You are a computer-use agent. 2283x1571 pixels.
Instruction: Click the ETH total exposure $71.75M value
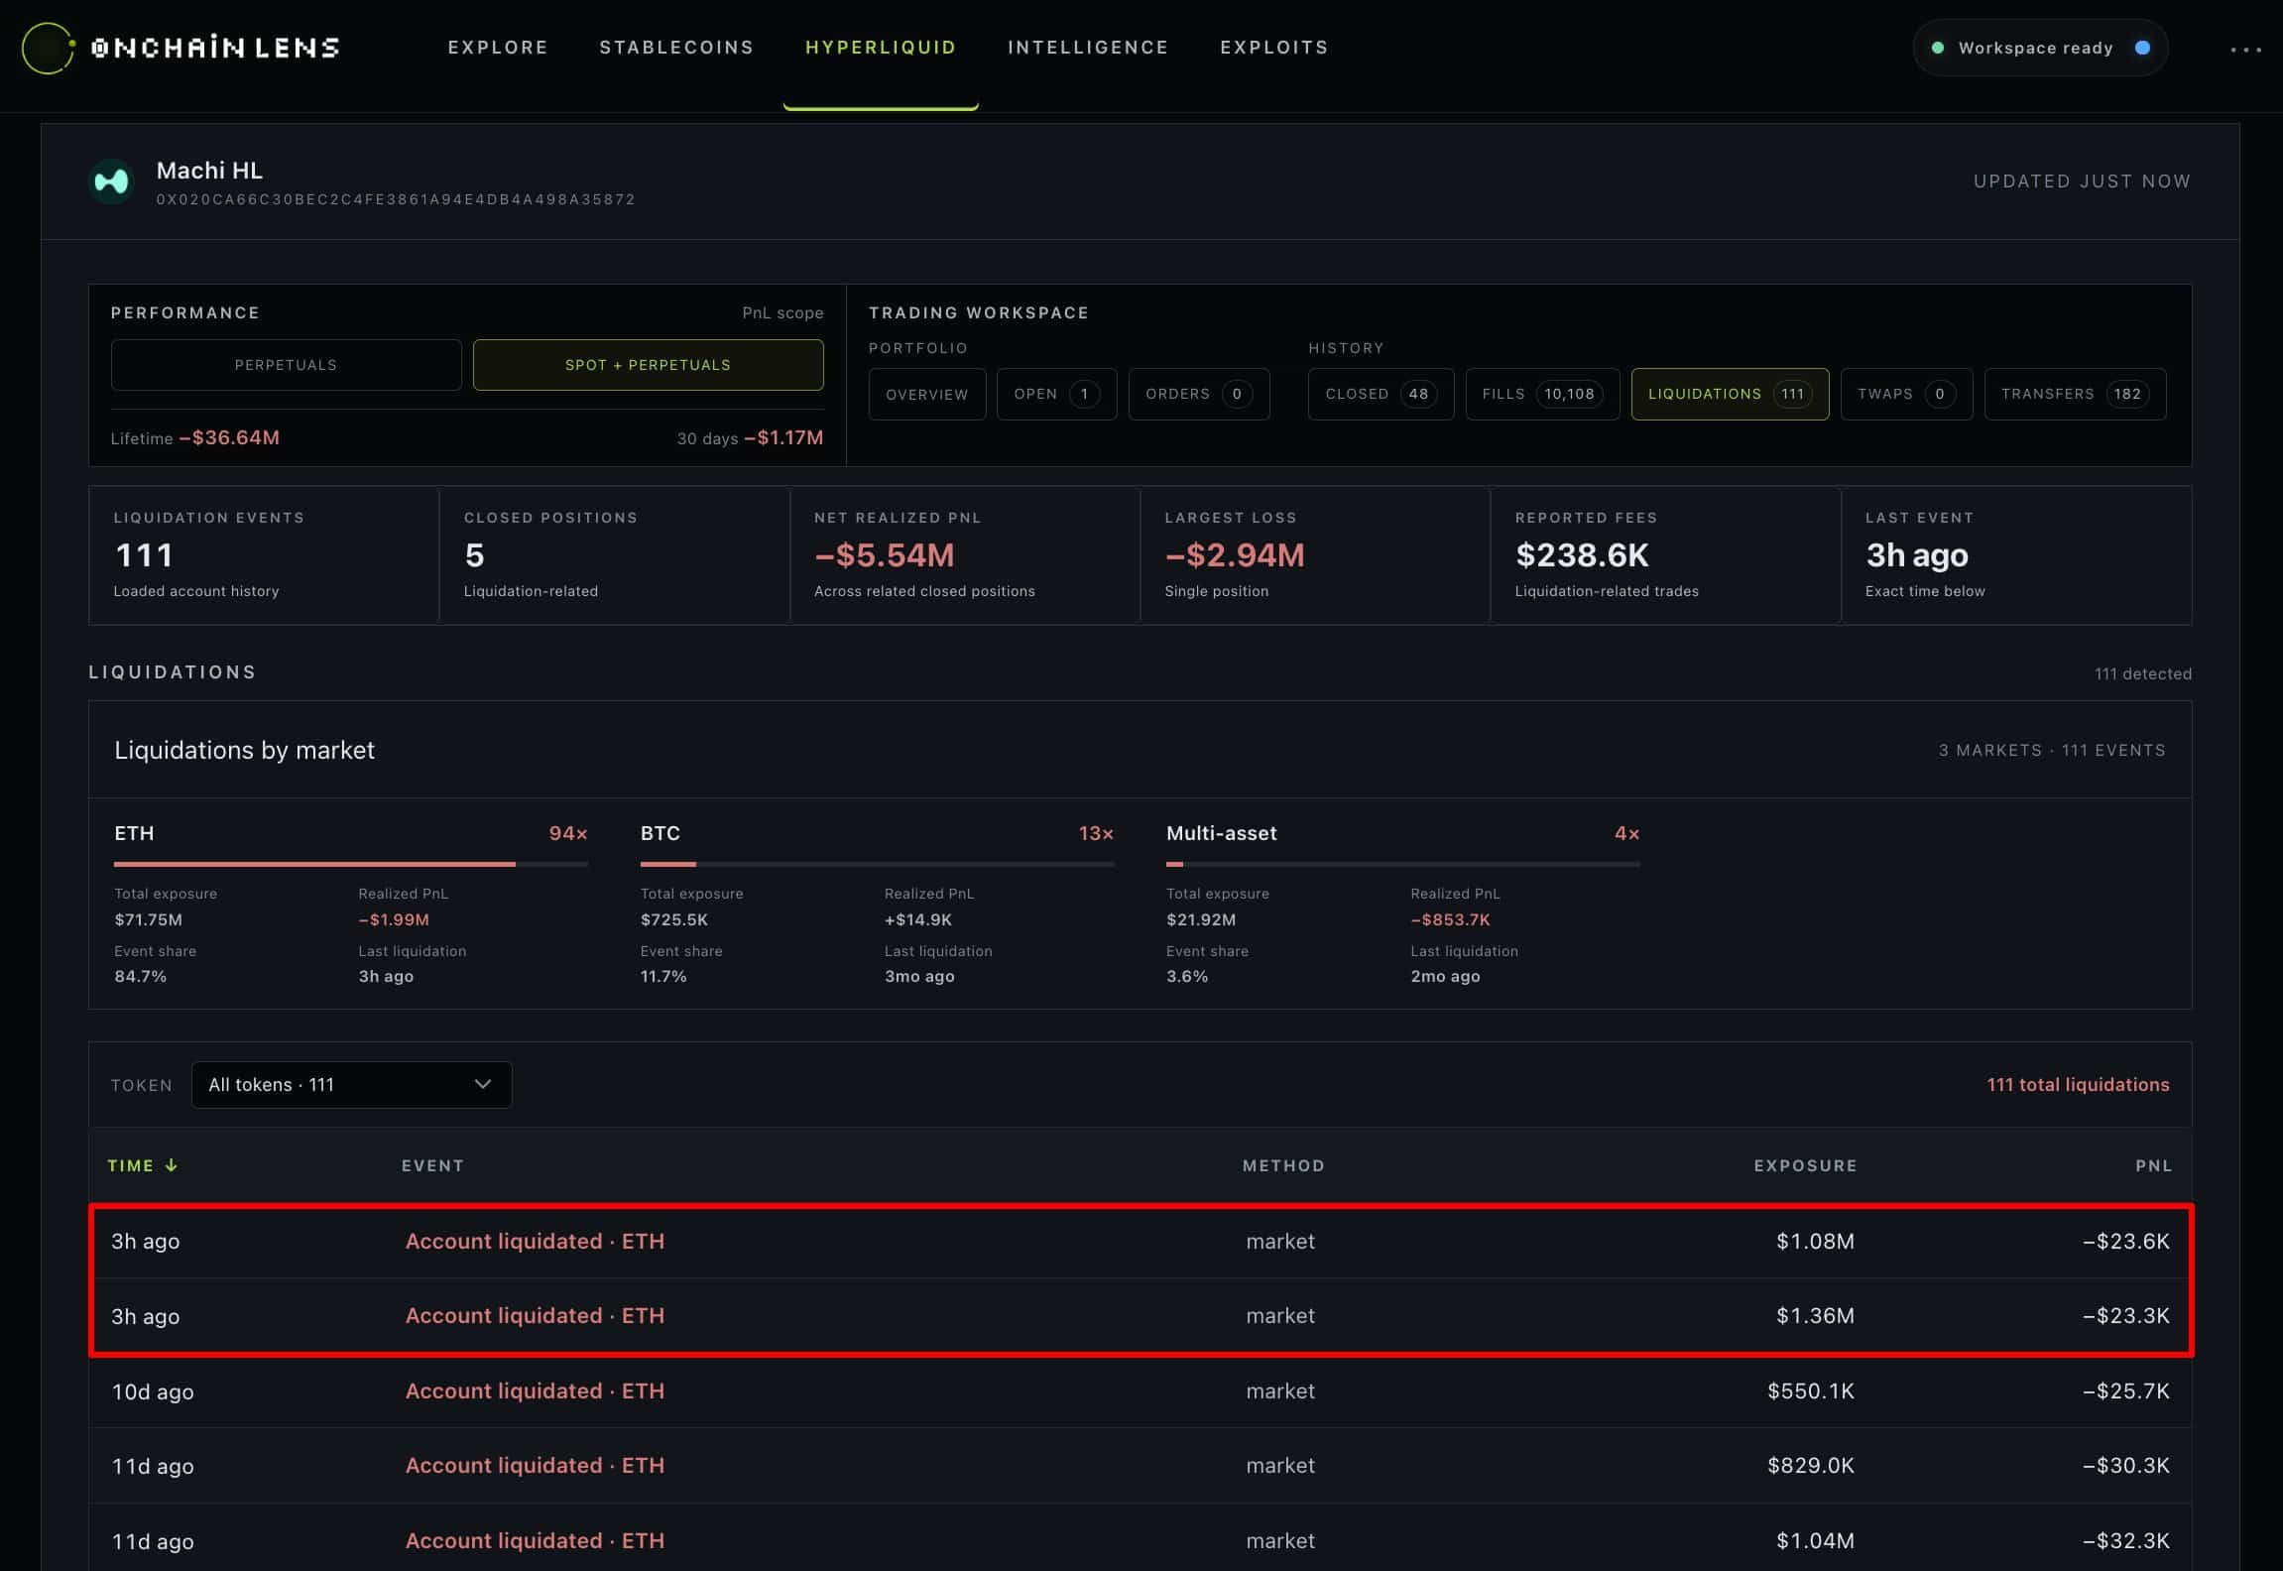point(149,919)
